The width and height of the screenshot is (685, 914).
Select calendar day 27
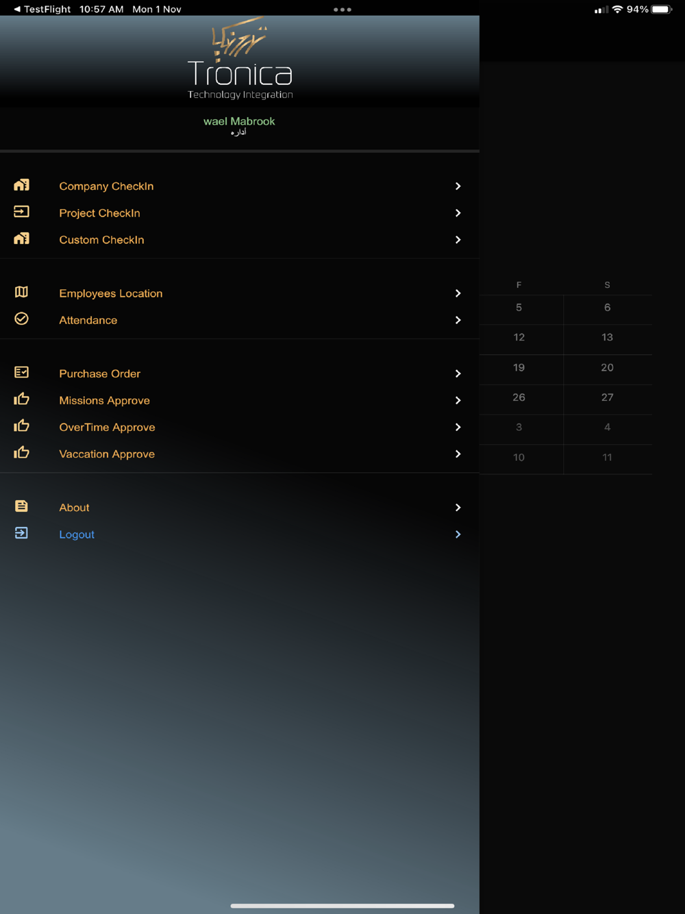pos(608,397)
